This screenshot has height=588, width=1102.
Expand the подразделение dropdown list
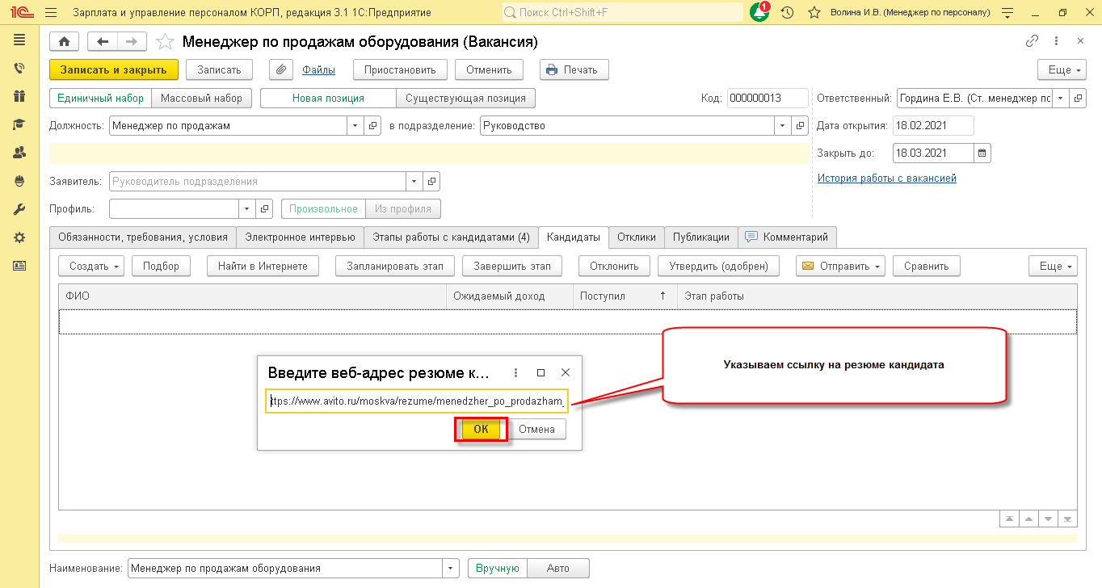click(x=783, y=126)
